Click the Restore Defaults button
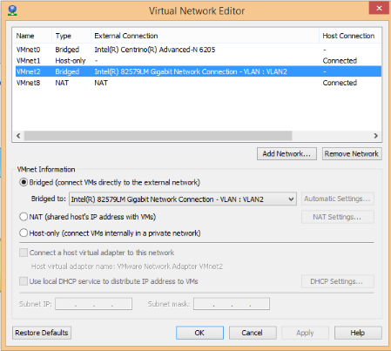391x351 pixels. click(42, 333)
